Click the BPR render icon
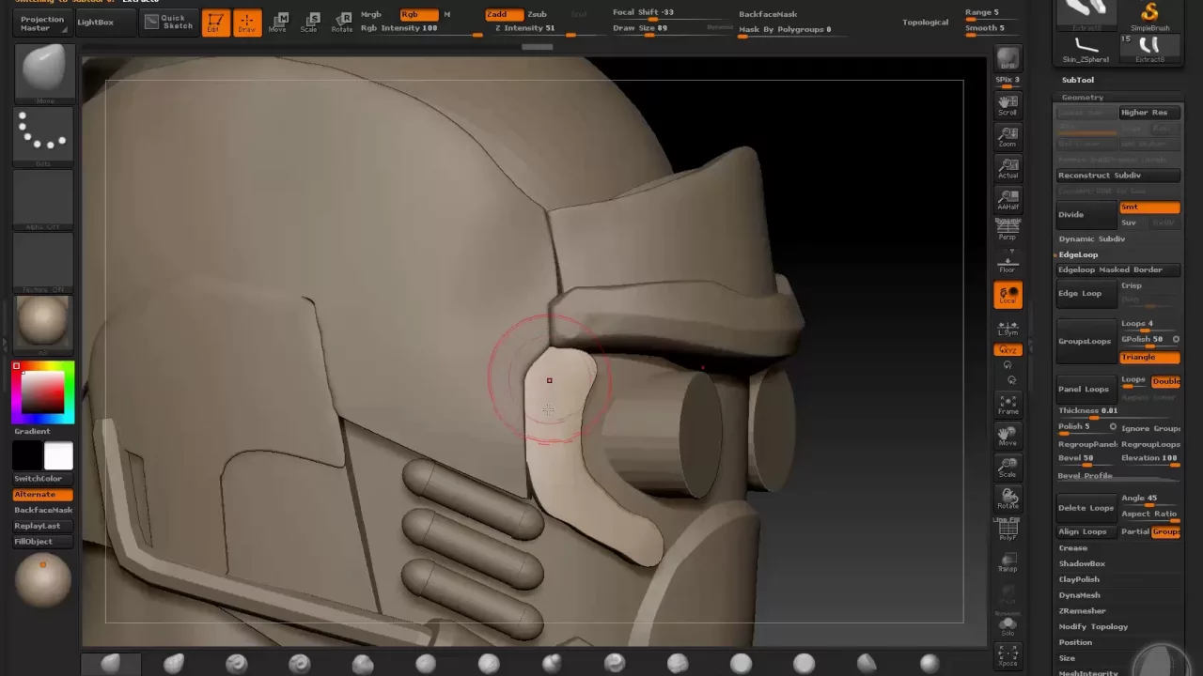1203x676 pixels. pyautogui.click(x=1008, y=58)
